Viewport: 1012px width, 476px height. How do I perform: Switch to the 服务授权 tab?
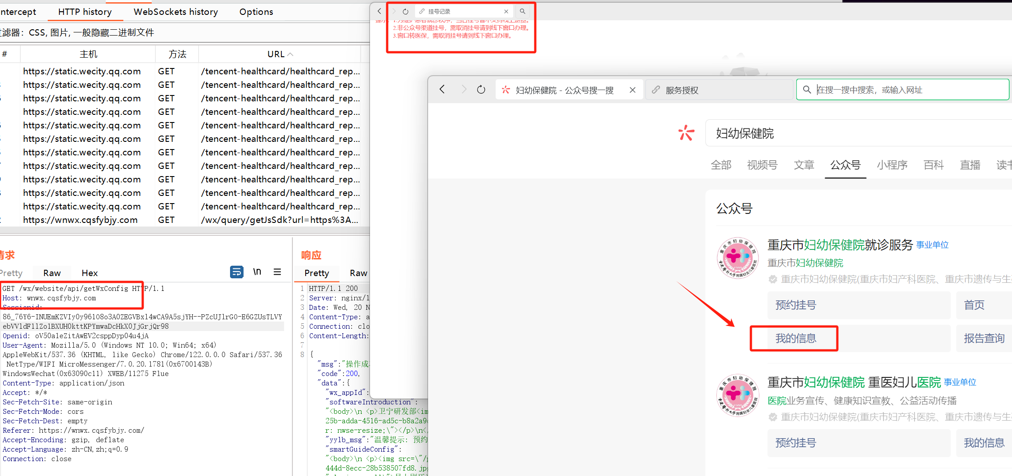point(719,90)
